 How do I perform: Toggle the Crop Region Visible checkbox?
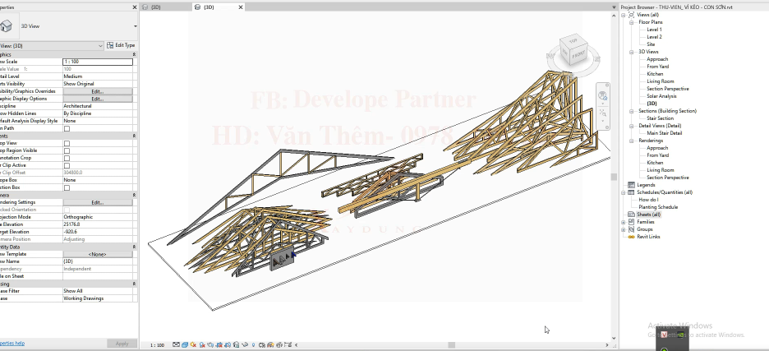click(67, 150)
